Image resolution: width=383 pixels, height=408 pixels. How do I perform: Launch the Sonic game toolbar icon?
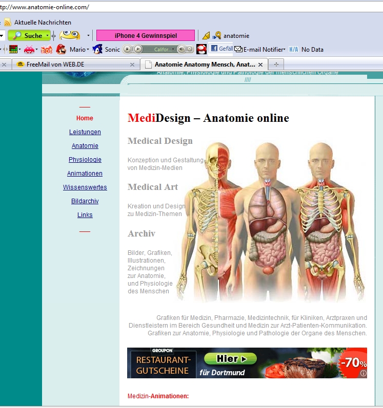97,50
